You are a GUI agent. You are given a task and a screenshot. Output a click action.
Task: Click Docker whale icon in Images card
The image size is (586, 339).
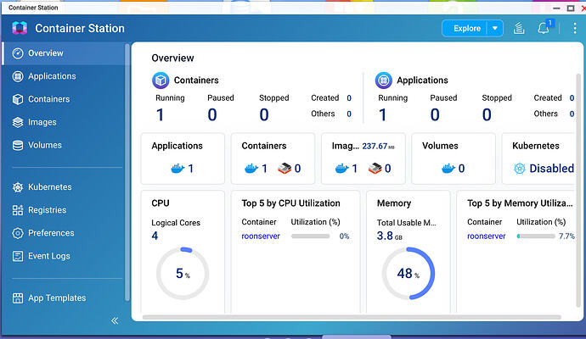[342, 169]
